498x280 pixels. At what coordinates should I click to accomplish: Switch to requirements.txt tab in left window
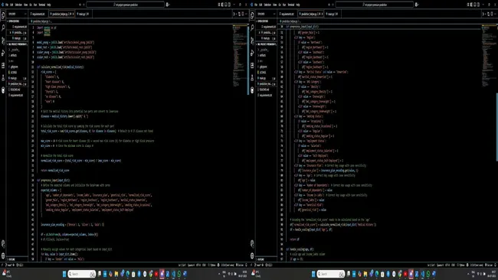pos(38,14)
